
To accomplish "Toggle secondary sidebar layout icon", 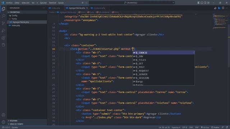I will (205, 3).
